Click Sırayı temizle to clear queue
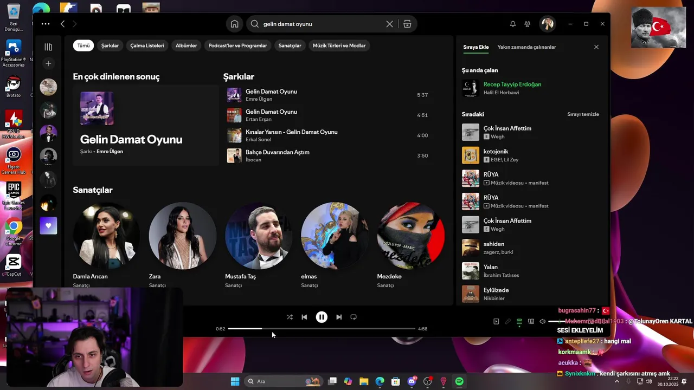 [x=583, y=114]
